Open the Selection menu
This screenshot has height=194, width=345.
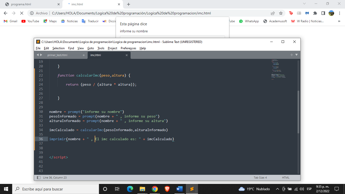59,48
